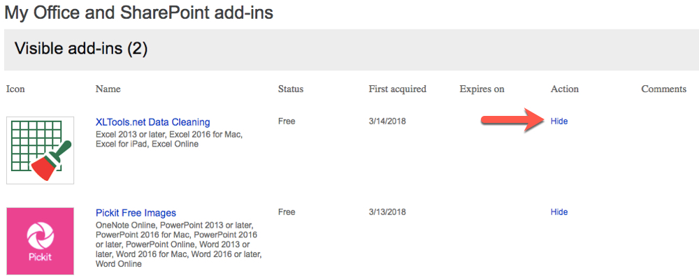Click the Expires on column header
The width and height of the screenshot is (699, 280).
pyautogui.click(x=482, y=89)
